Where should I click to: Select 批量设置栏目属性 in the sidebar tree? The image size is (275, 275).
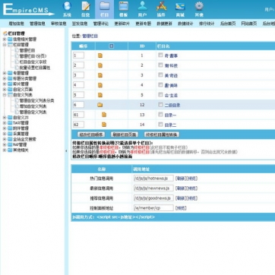35,68
